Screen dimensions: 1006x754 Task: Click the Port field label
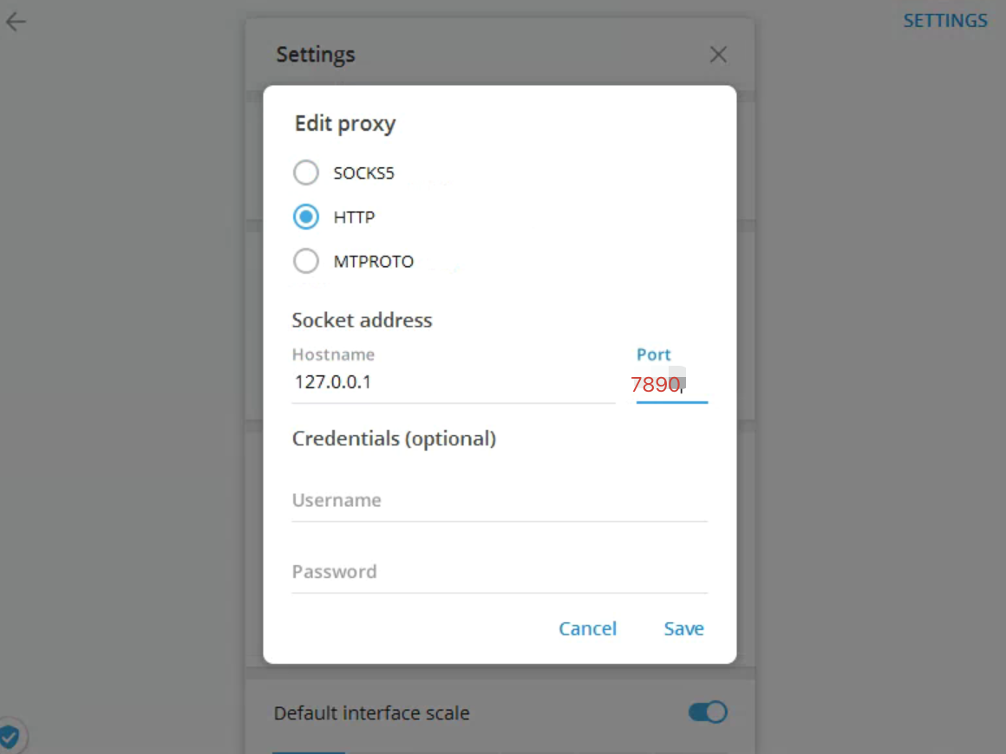point(654,354)
